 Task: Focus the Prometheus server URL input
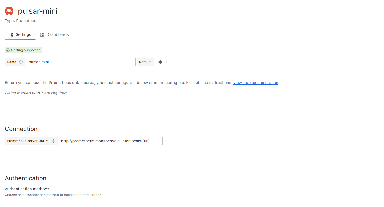coord(110,141)
